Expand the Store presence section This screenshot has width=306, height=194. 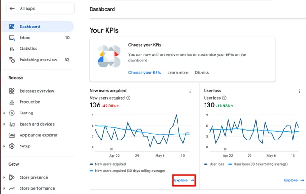click(x=4, y=178)
